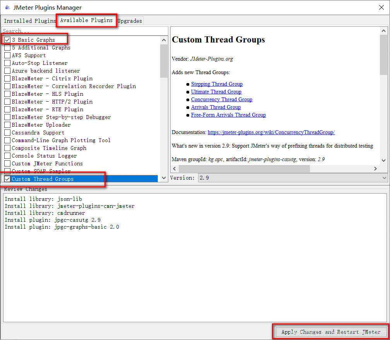Screen dimensions: 390x340
Task: Open the ConcurrencyThreadGroup documentation URL
Action: pos(271,133)
